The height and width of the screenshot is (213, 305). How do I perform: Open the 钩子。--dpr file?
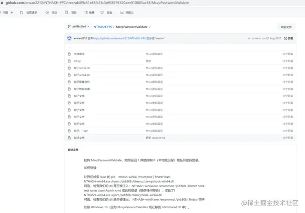pos(81,131)
